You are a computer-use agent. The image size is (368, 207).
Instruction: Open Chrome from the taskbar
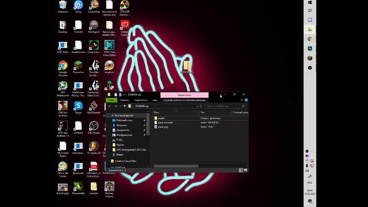click(310, 39)
